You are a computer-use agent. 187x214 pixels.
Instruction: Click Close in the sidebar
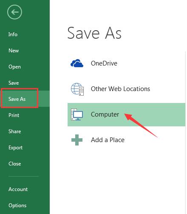click(15, 164)
